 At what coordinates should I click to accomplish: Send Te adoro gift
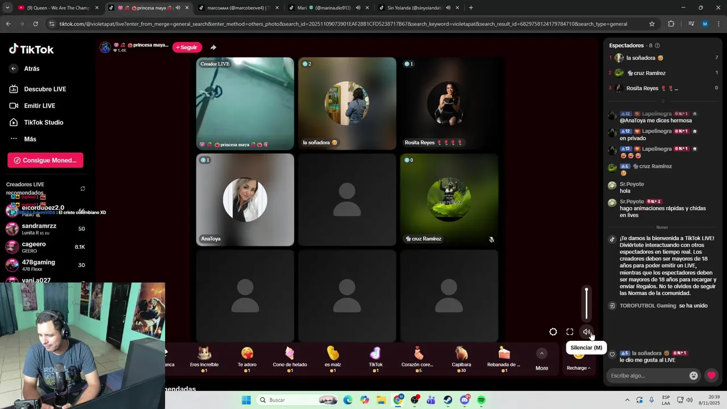pyautogui.click(x=247, y=358)
